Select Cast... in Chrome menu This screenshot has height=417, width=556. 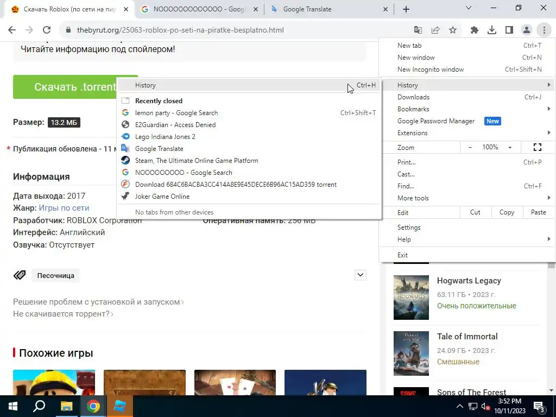click(467, 174)
